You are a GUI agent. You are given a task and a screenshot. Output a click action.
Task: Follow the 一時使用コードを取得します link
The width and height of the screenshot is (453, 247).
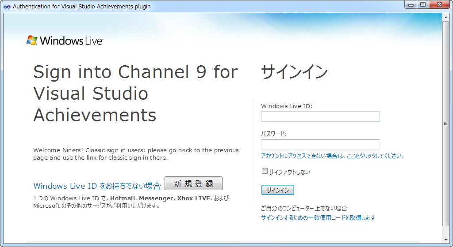coord(318,217)
